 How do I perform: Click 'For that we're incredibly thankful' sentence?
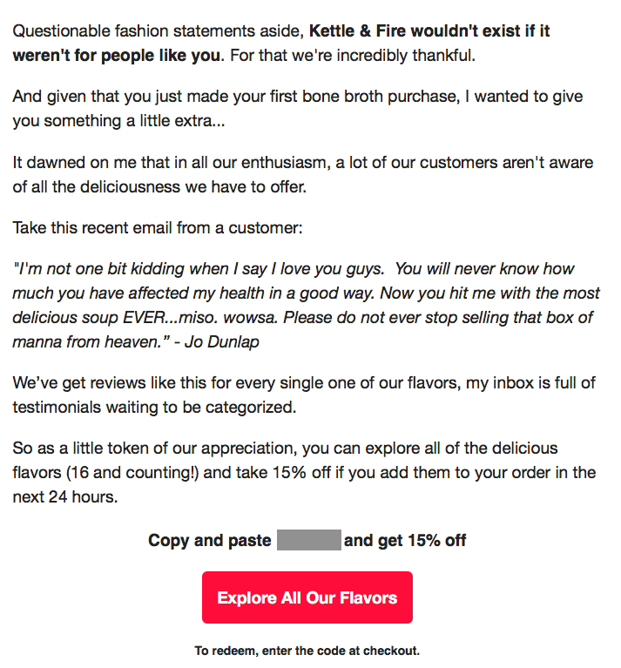tap(353, 56)
